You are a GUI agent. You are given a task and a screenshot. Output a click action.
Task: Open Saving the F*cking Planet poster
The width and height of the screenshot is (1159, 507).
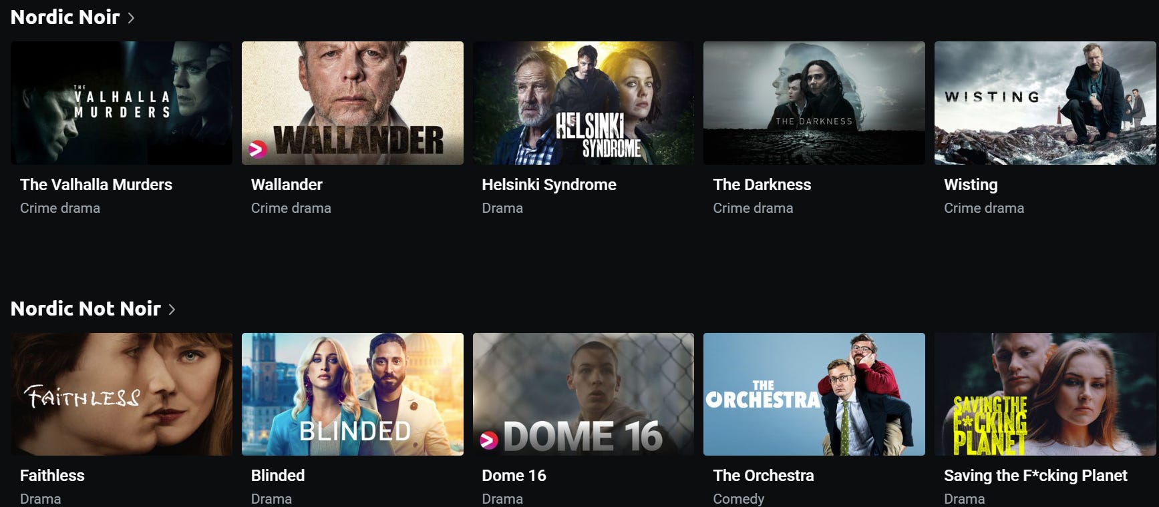(1045, 394)
